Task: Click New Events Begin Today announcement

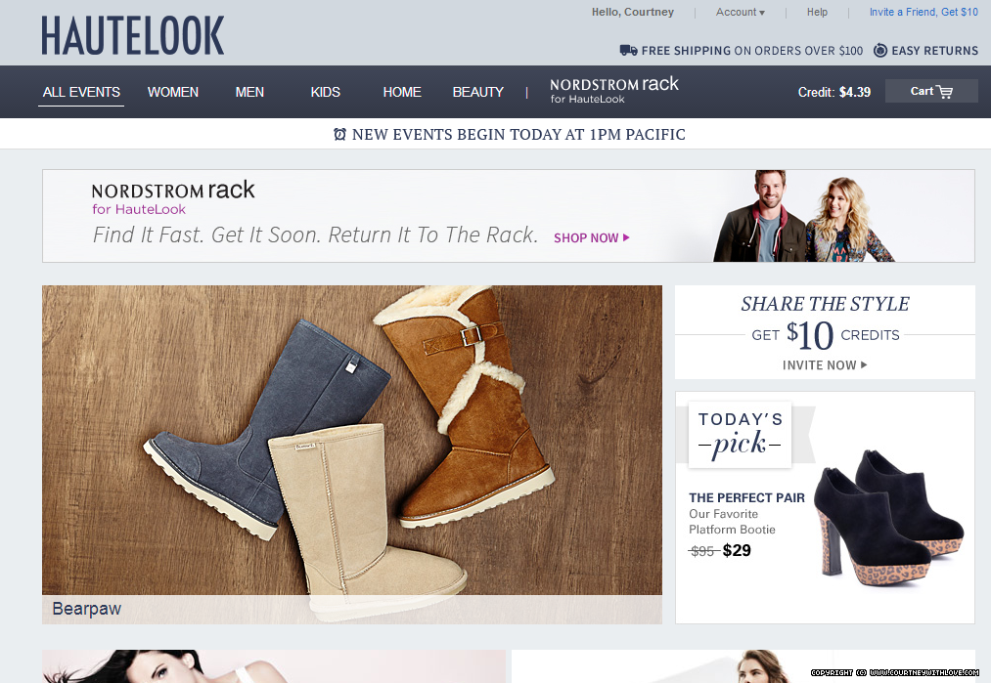Action: [x=518, y=135]
